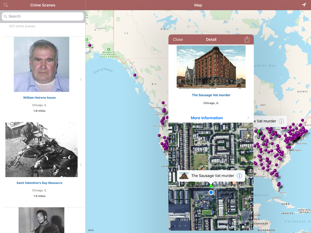Tap the info icon on the satellite map callout
The height and width of the screenshot is (233, 311).
(x=239, y=176)
